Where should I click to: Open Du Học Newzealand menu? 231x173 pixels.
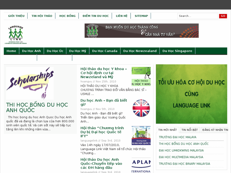pos(140,51)
